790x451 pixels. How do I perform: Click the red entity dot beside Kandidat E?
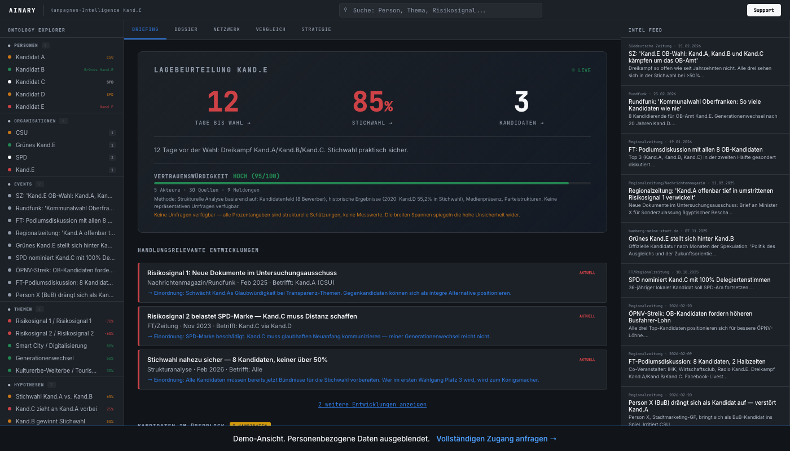point(9,107)
